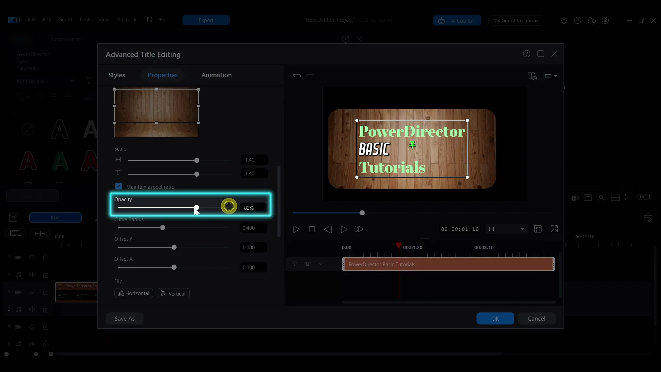The image size is (661, 372).
Task: Open the Edit menu
Action: point(47,20)
